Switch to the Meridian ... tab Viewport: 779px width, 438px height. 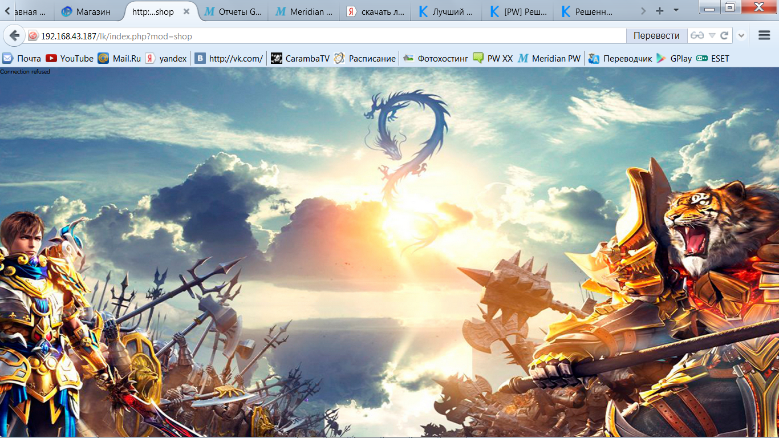[x=305, y=11]
